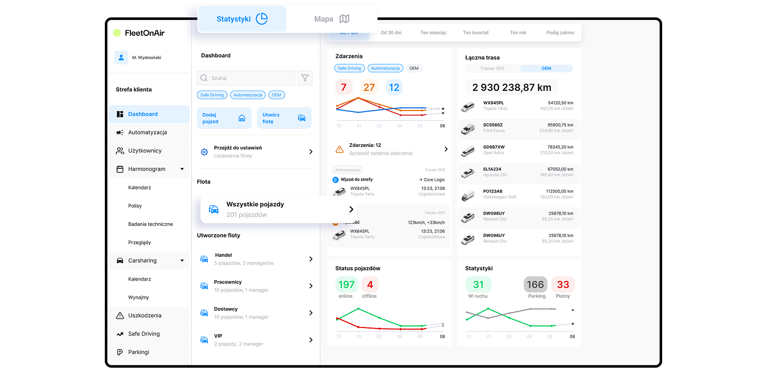Expand the Dostawcy fleet chevron
This screenshot has width=767, height=370.
(x=311, y=313)
